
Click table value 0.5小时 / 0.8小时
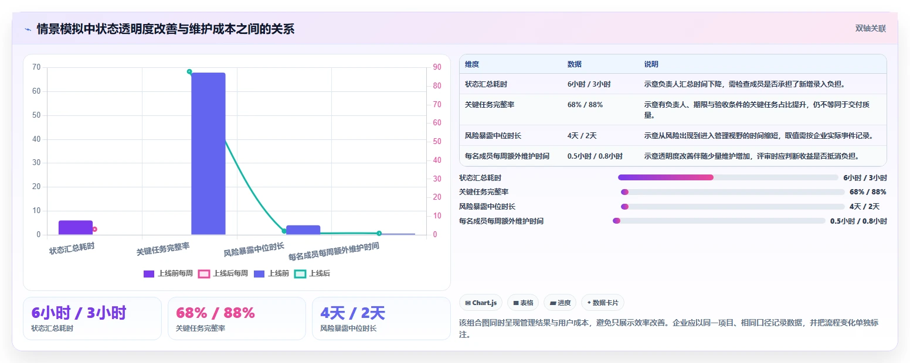click(x=595, y=156)
